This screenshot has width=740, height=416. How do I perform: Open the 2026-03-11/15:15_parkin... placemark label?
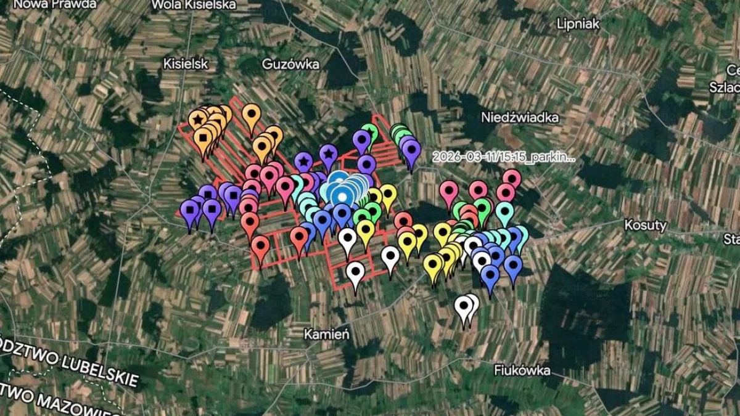tap(504, 157)
